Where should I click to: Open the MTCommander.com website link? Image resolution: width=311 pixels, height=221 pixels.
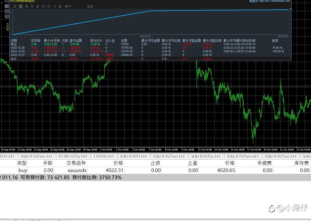[x=274, y=1]
